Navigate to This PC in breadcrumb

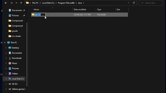pos(35,3)
